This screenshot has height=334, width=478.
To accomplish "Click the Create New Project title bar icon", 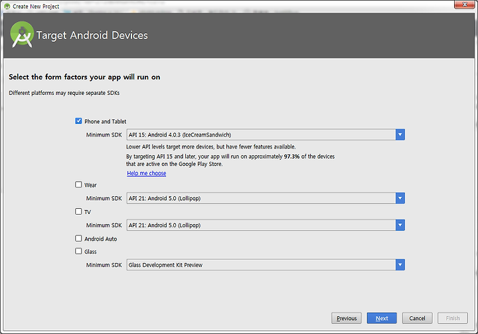I will tap(7, 6).
